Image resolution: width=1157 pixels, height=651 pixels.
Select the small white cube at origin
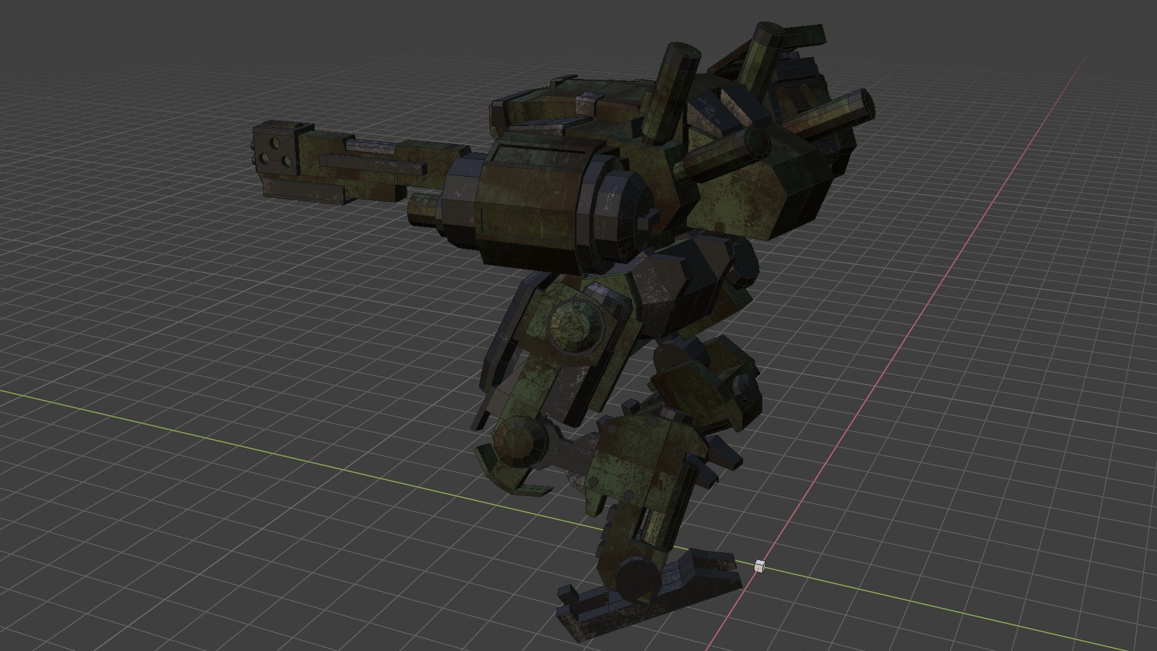(760, 565)
